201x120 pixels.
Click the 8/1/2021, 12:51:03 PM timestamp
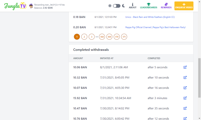105,17
